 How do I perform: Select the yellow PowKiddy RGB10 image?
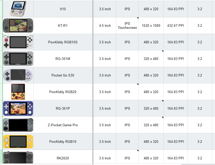pos(18,142)
